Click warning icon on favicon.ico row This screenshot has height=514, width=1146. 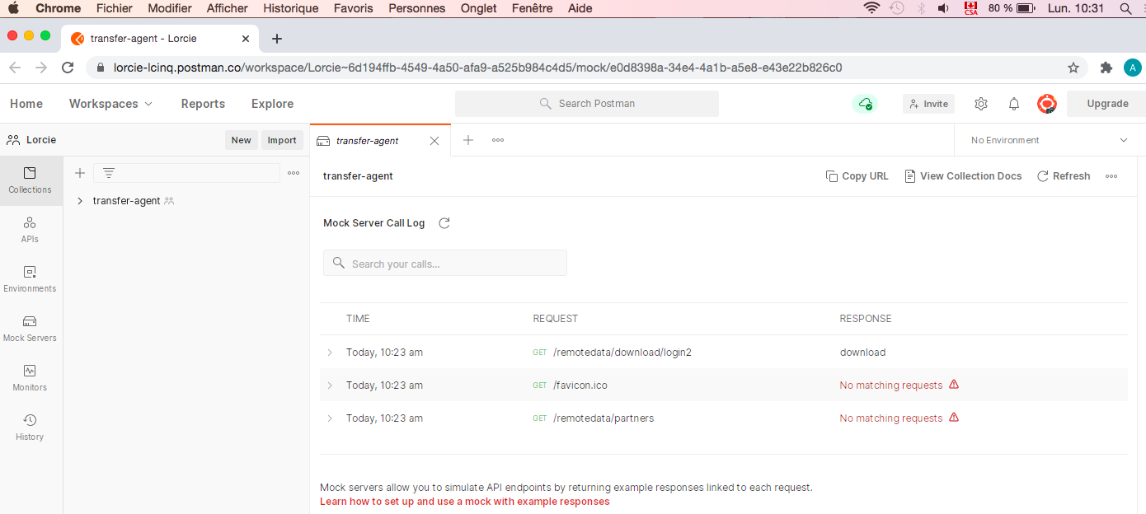click(x=954, y=385)
